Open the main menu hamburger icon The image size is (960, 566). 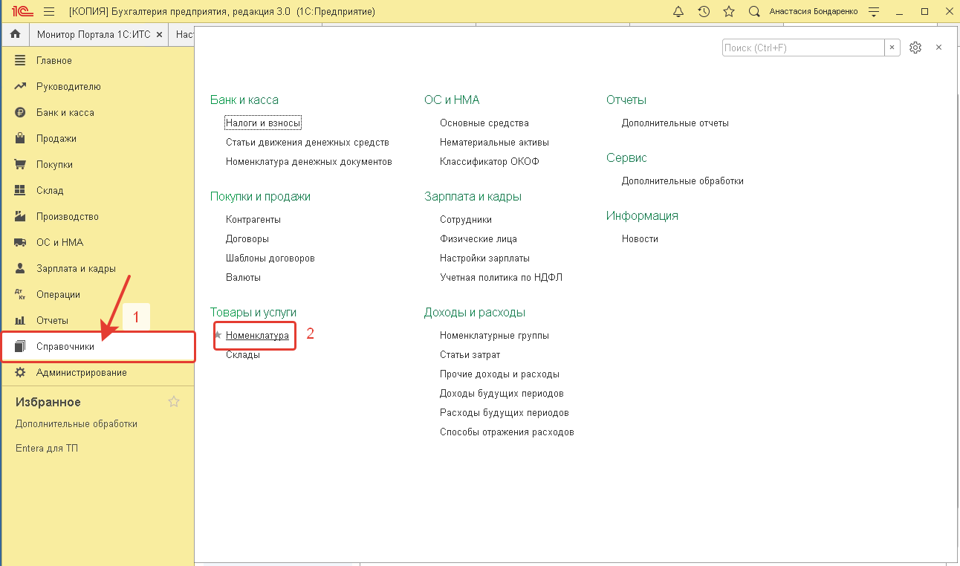(x=49, y=12)
